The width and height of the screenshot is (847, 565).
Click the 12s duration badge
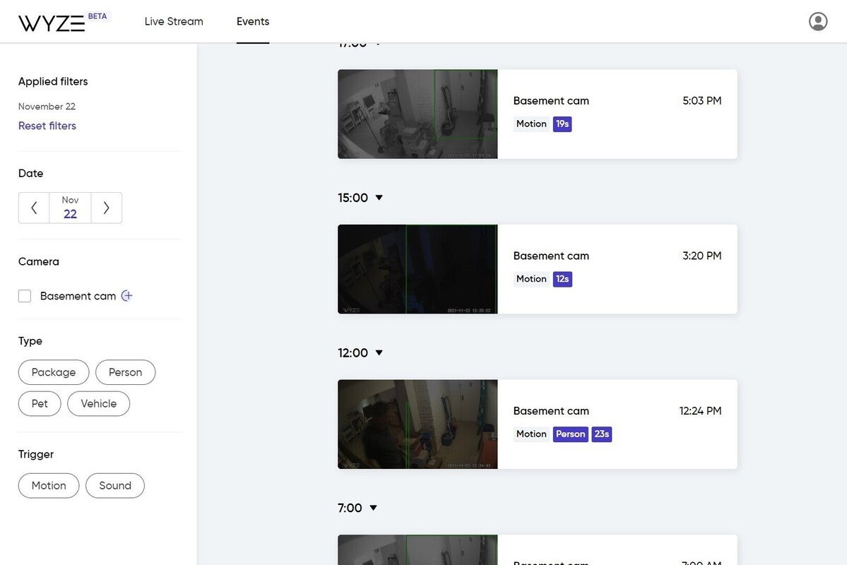click(x=562, y=279)
